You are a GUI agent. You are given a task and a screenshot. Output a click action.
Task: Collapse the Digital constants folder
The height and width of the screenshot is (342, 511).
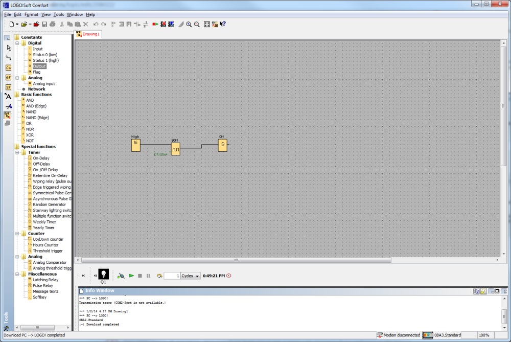(x=17, y=43)
